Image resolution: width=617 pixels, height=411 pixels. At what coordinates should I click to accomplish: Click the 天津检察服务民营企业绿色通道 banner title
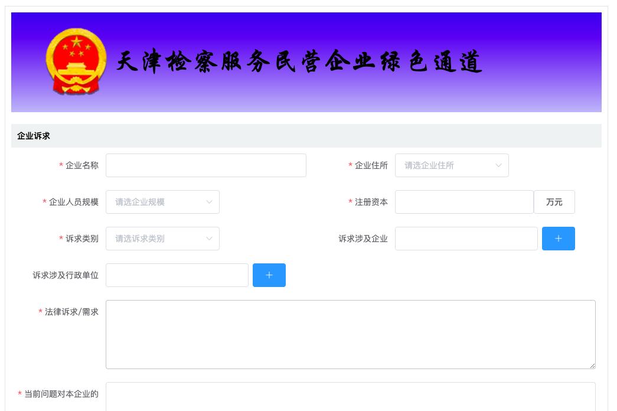point(299,61)
